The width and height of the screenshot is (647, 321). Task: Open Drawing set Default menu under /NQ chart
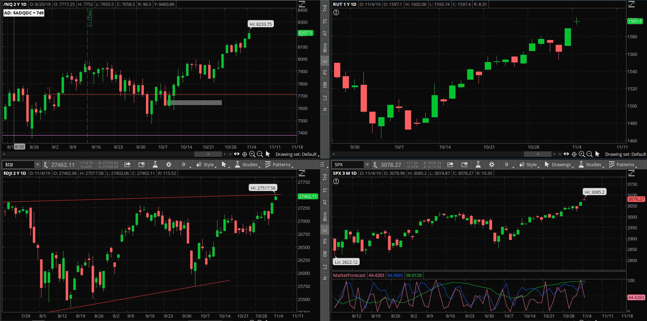pyautogui.click(x=297, y=154)
